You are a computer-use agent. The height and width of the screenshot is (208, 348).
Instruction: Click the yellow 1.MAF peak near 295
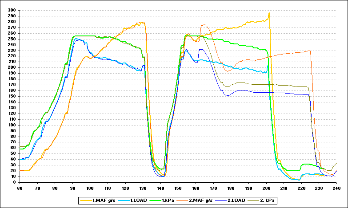point(269,13)
